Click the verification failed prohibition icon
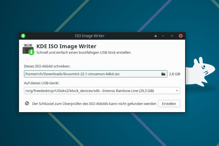Screen dimensions: 219x146 27,103
